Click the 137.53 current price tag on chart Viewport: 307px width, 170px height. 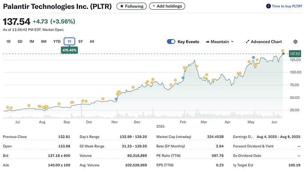295,54
